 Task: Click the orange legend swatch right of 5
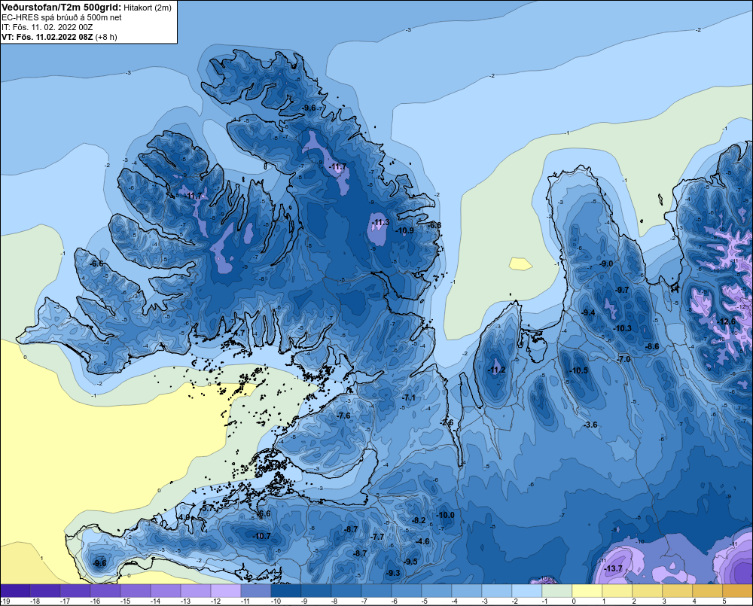(738, 591)
